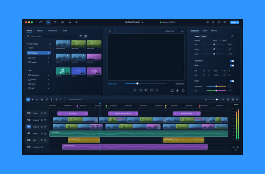
Task: Jump to start with skip-back control
Action: (135, 90)
